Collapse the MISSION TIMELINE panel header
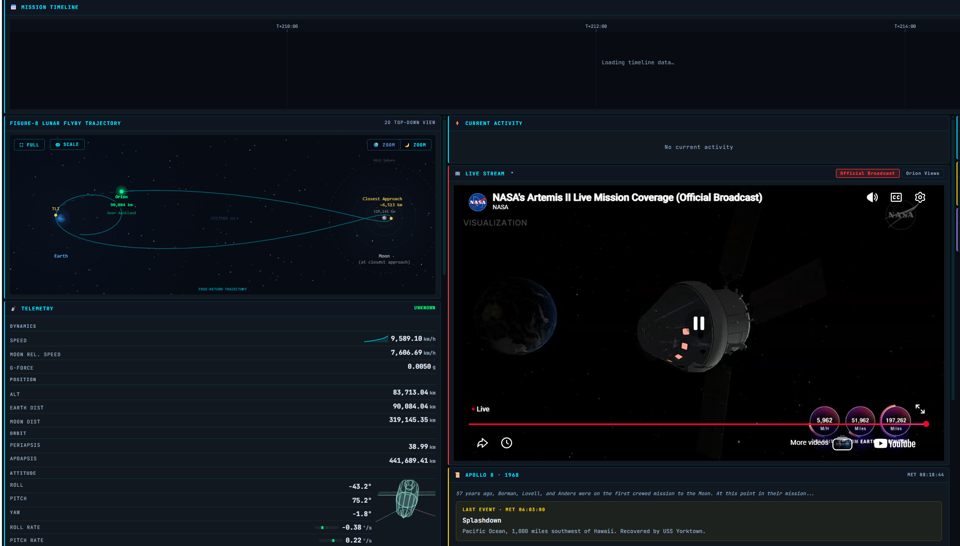 coord(49,7)
